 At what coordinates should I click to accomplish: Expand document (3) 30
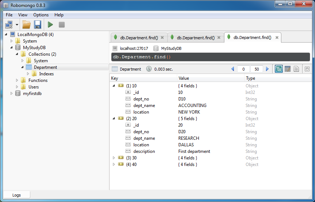114,158
